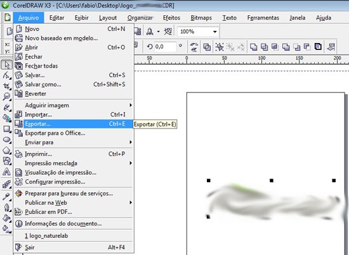This screenshot has width=349, height=255.
Task: Open the Texto menu
Action: [x=230, y=18]
